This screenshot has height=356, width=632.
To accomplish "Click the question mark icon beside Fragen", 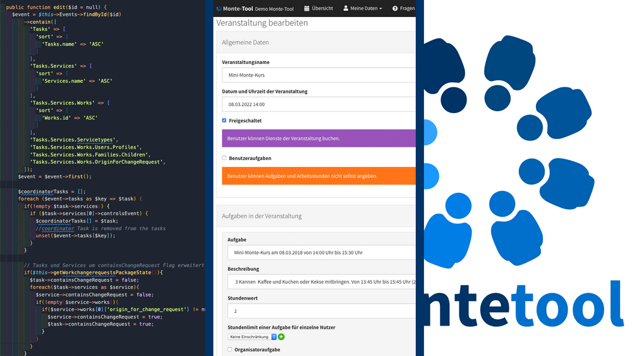I will 395,8.
